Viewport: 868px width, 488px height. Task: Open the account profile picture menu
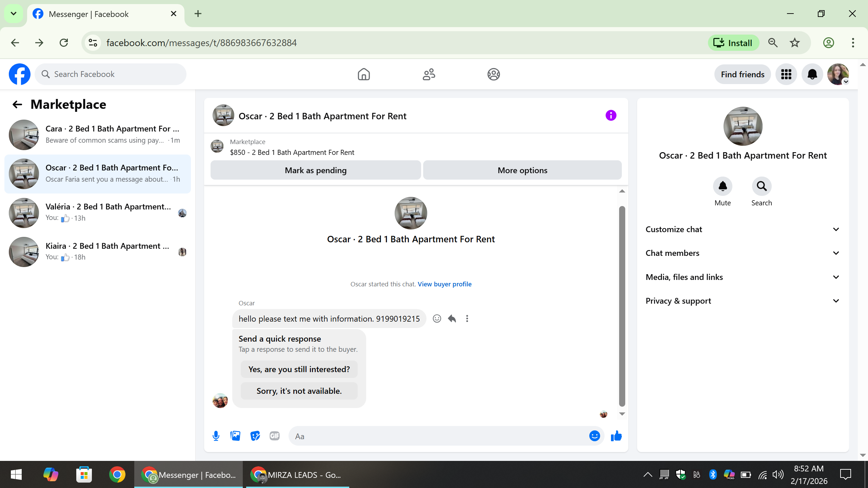838,74
